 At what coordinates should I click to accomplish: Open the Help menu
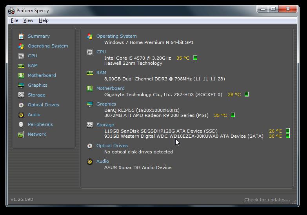click(44, 20)
